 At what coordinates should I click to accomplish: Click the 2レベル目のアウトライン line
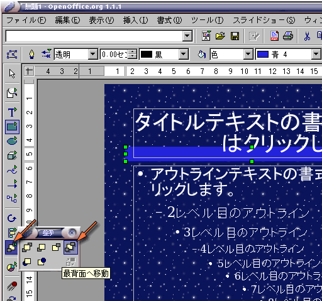pos(238,213)
